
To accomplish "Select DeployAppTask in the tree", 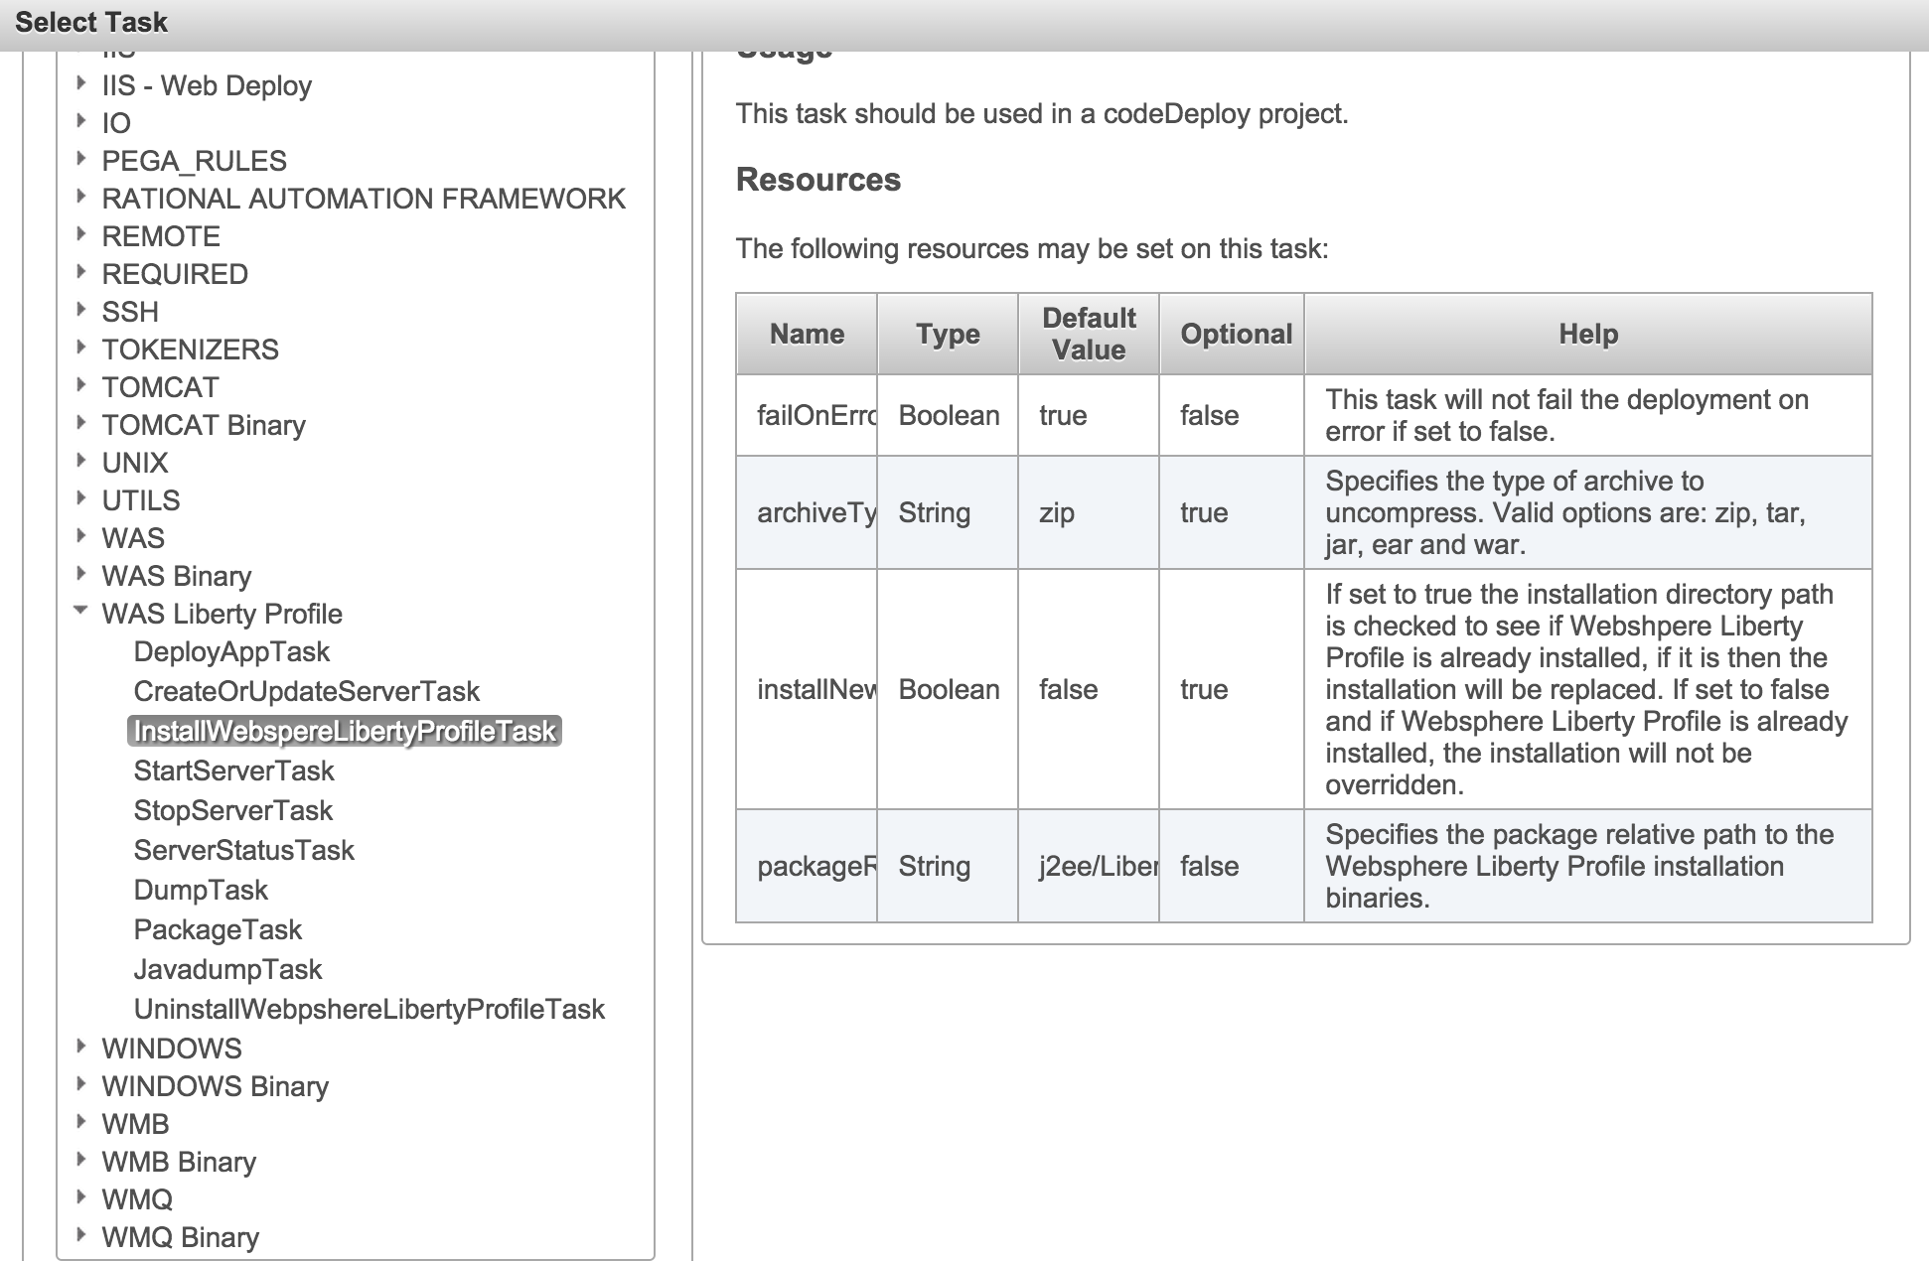I will pos(231,652).
